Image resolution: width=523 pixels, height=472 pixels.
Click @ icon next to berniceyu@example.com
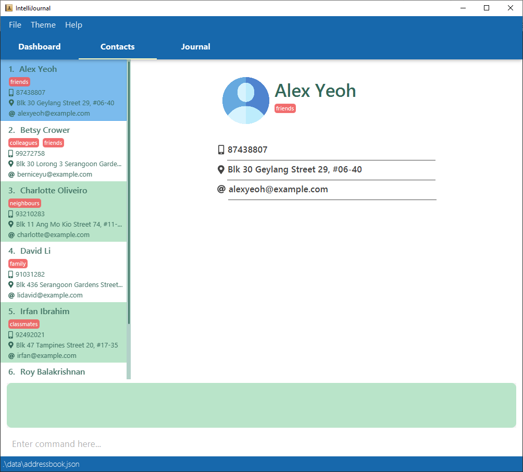pyautogui.click(x=11, y=175)
